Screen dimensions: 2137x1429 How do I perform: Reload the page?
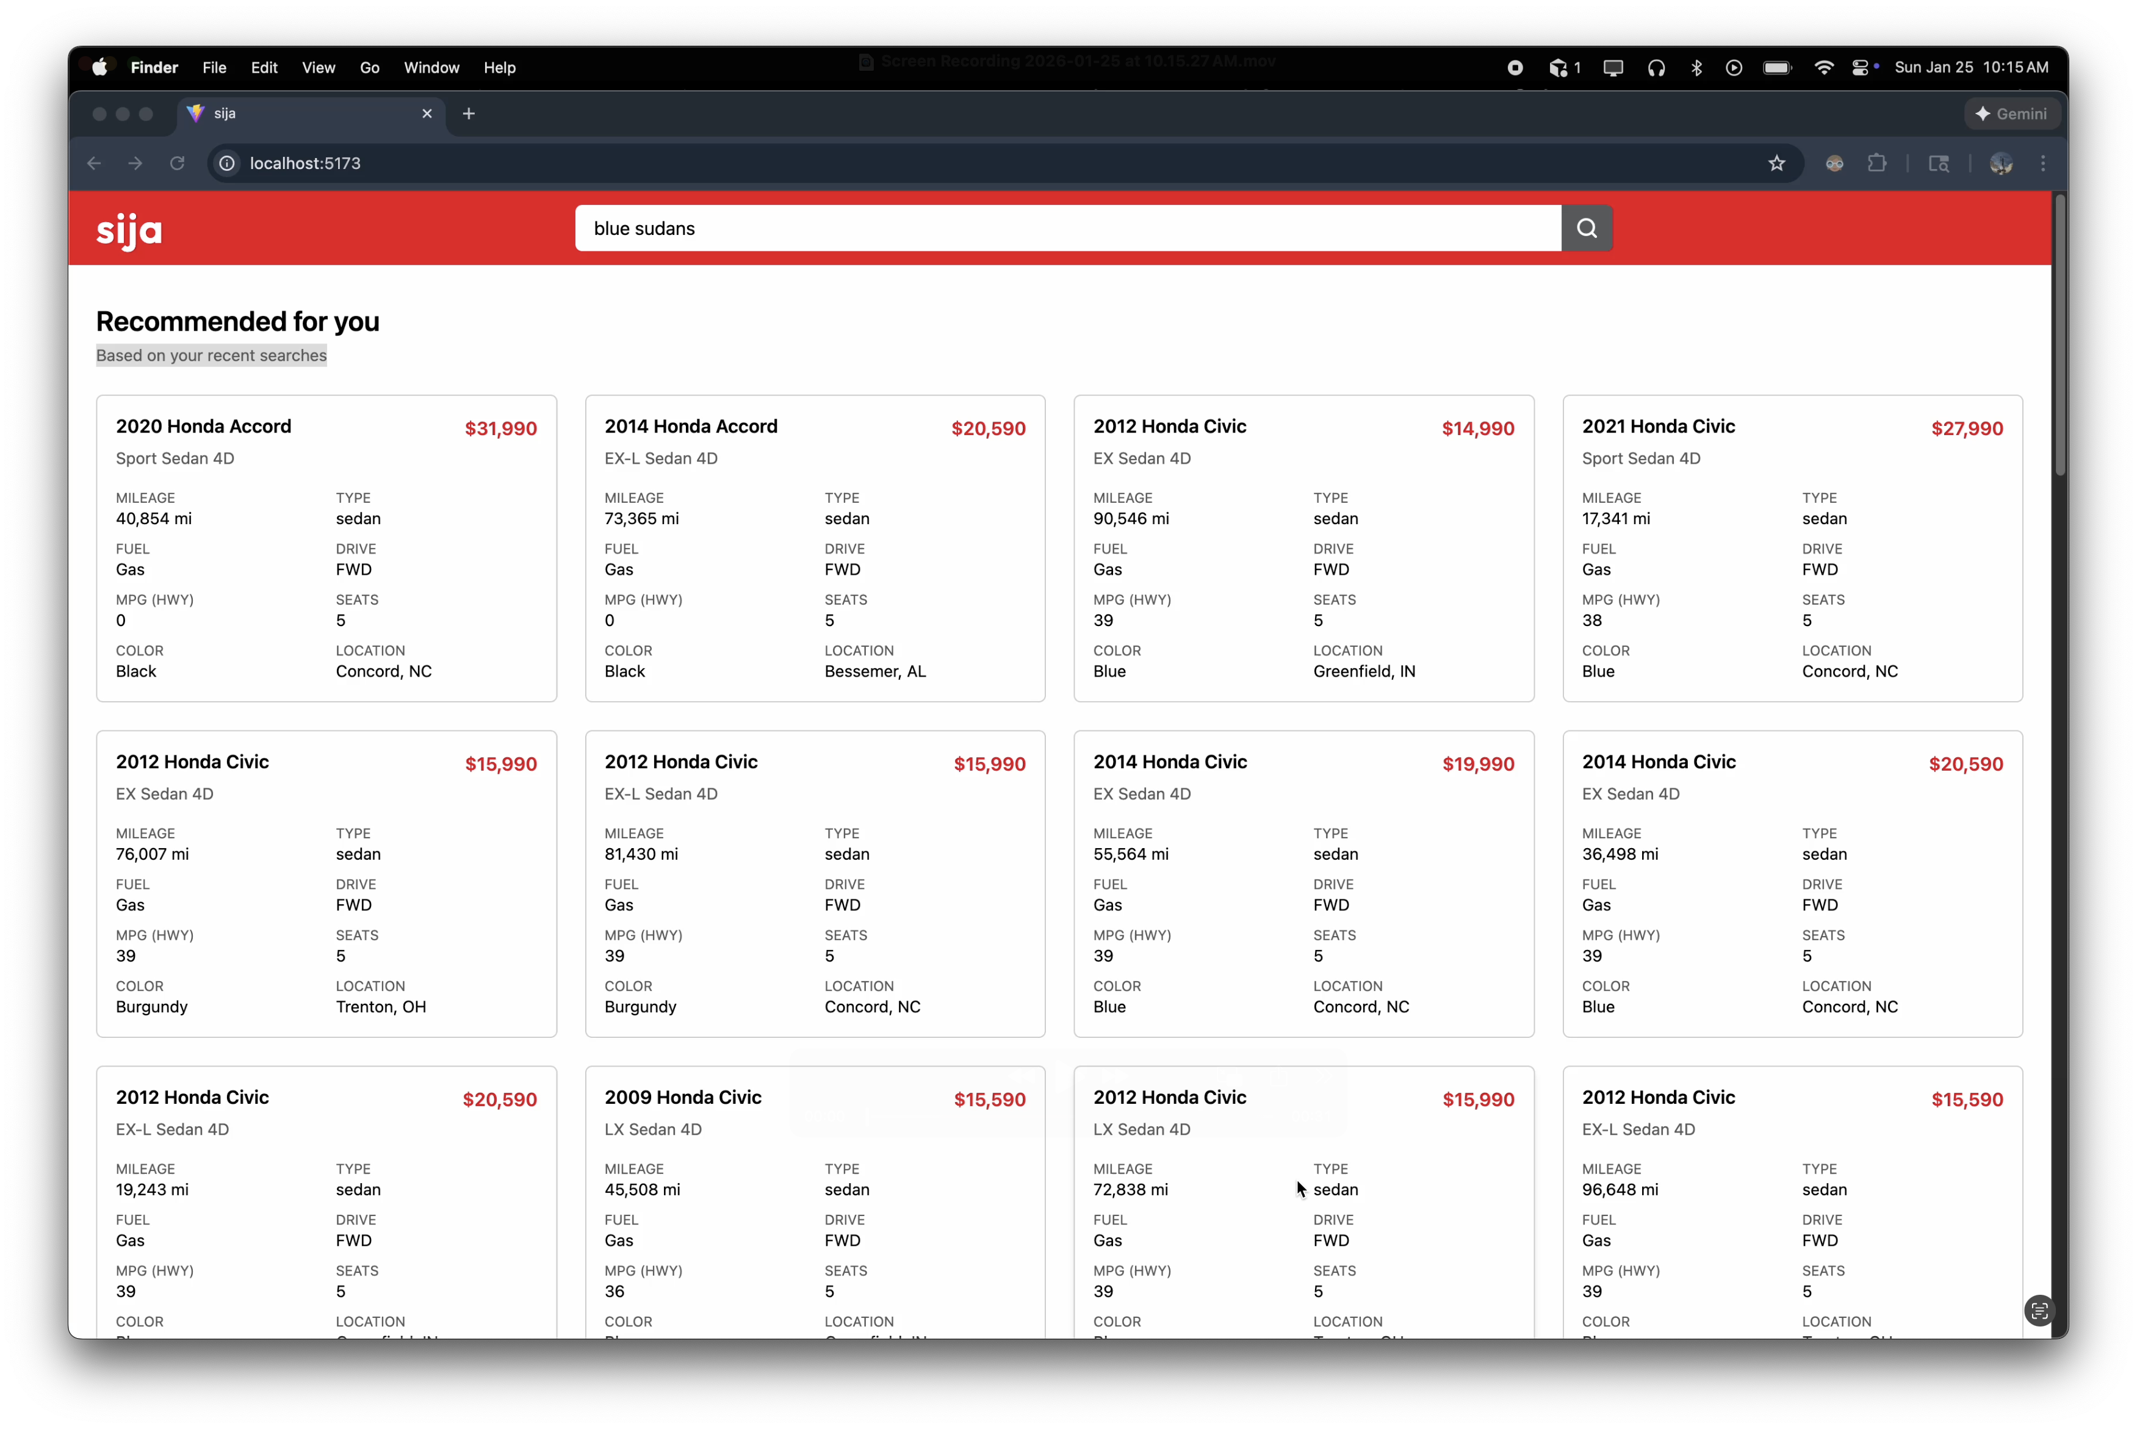click(178, 163)
